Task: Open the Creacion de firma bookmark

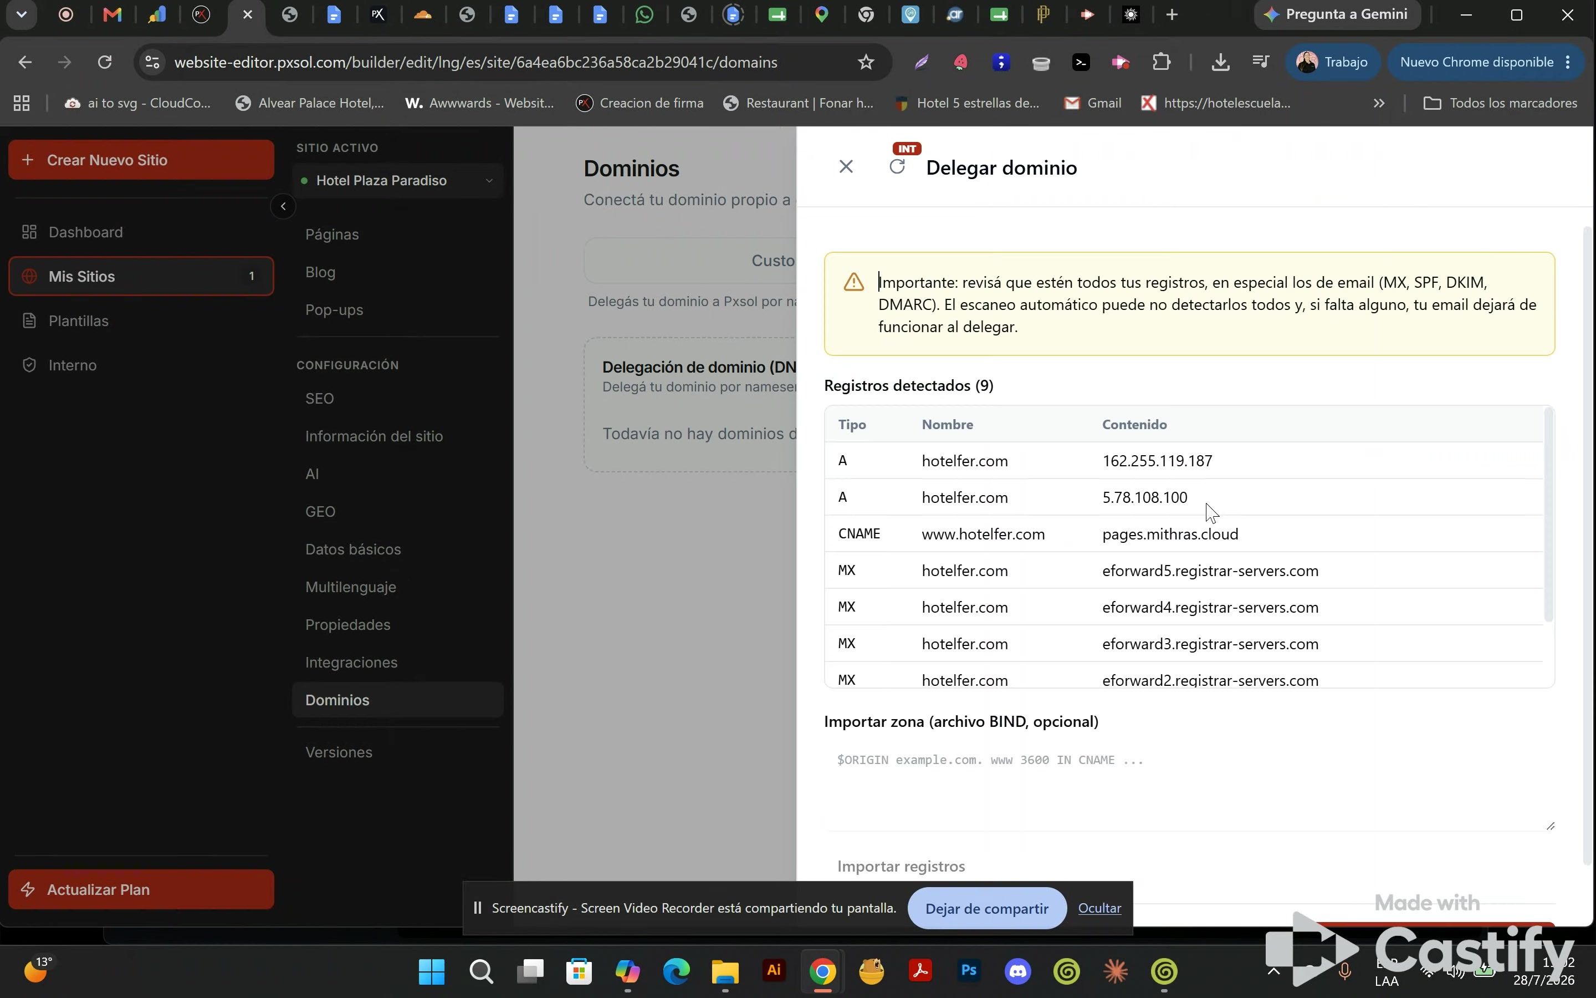Action: click(640, 103)
